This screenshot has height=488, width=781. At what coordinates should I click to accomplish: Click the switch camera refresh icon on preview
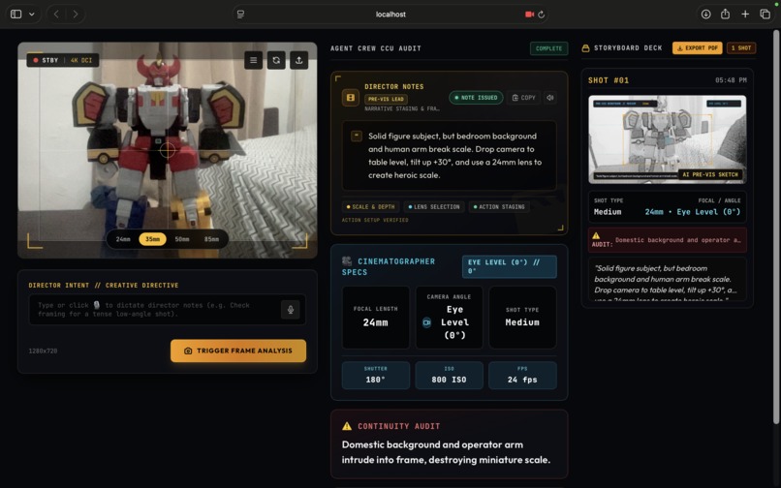coord(276,60)
